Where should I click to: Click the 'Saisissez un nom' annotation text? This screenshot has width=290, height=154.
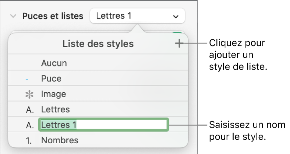(x=247, y=130)
